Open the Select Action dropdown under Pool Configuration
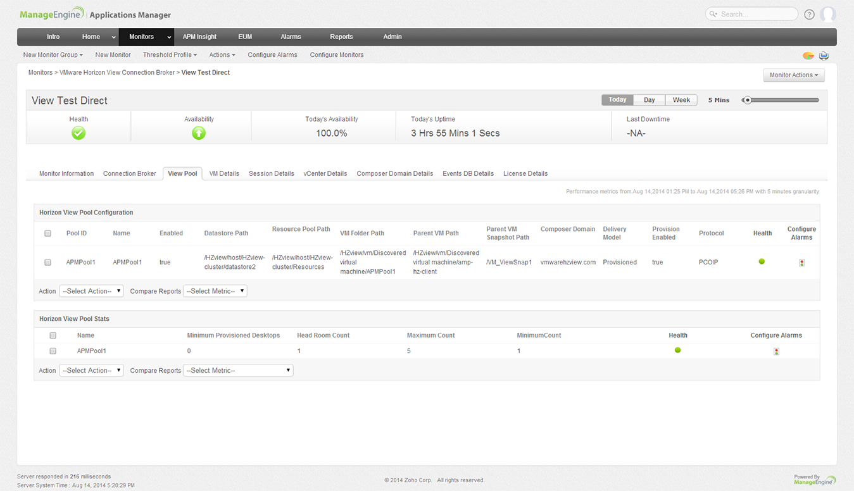 point(91,291)
